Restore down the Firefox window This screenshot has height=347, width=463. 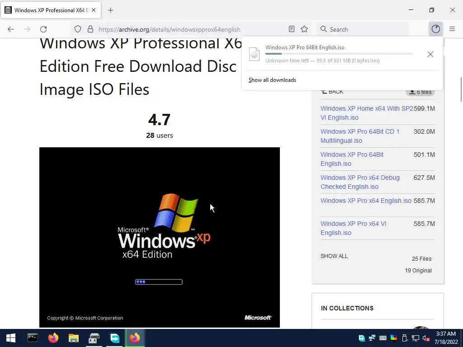click(432, 10)
